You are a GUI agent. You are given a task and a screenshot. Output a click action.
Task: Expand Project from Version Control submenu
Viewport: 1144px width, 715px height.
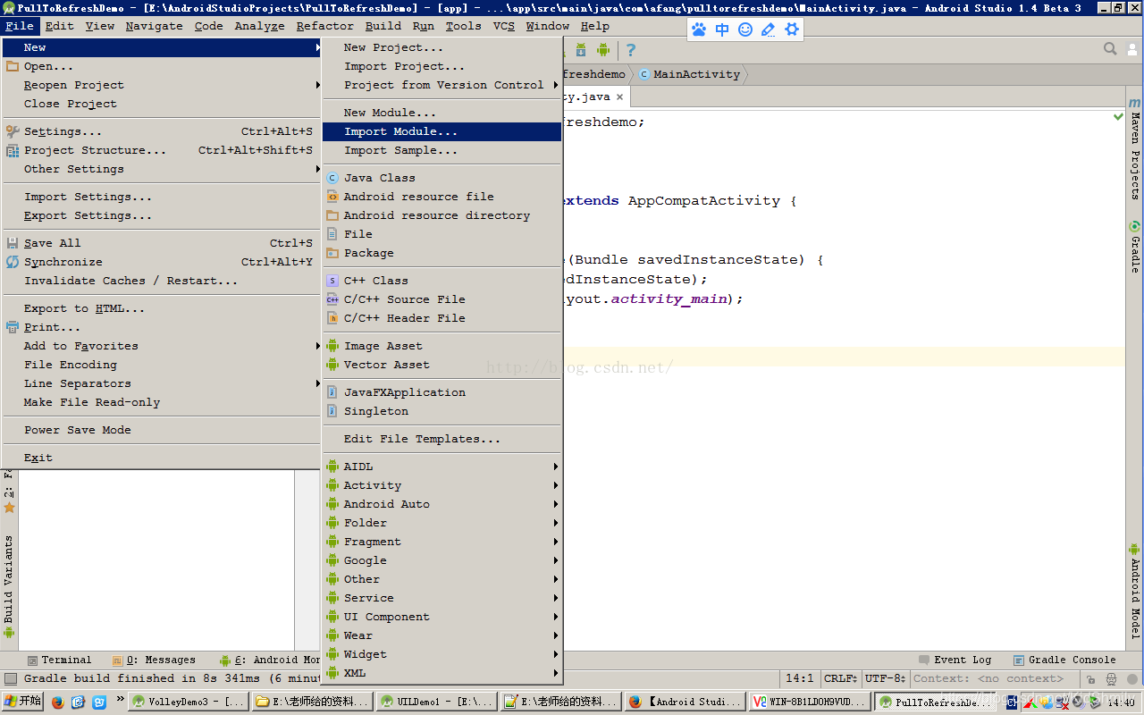[x=442, y=85]
